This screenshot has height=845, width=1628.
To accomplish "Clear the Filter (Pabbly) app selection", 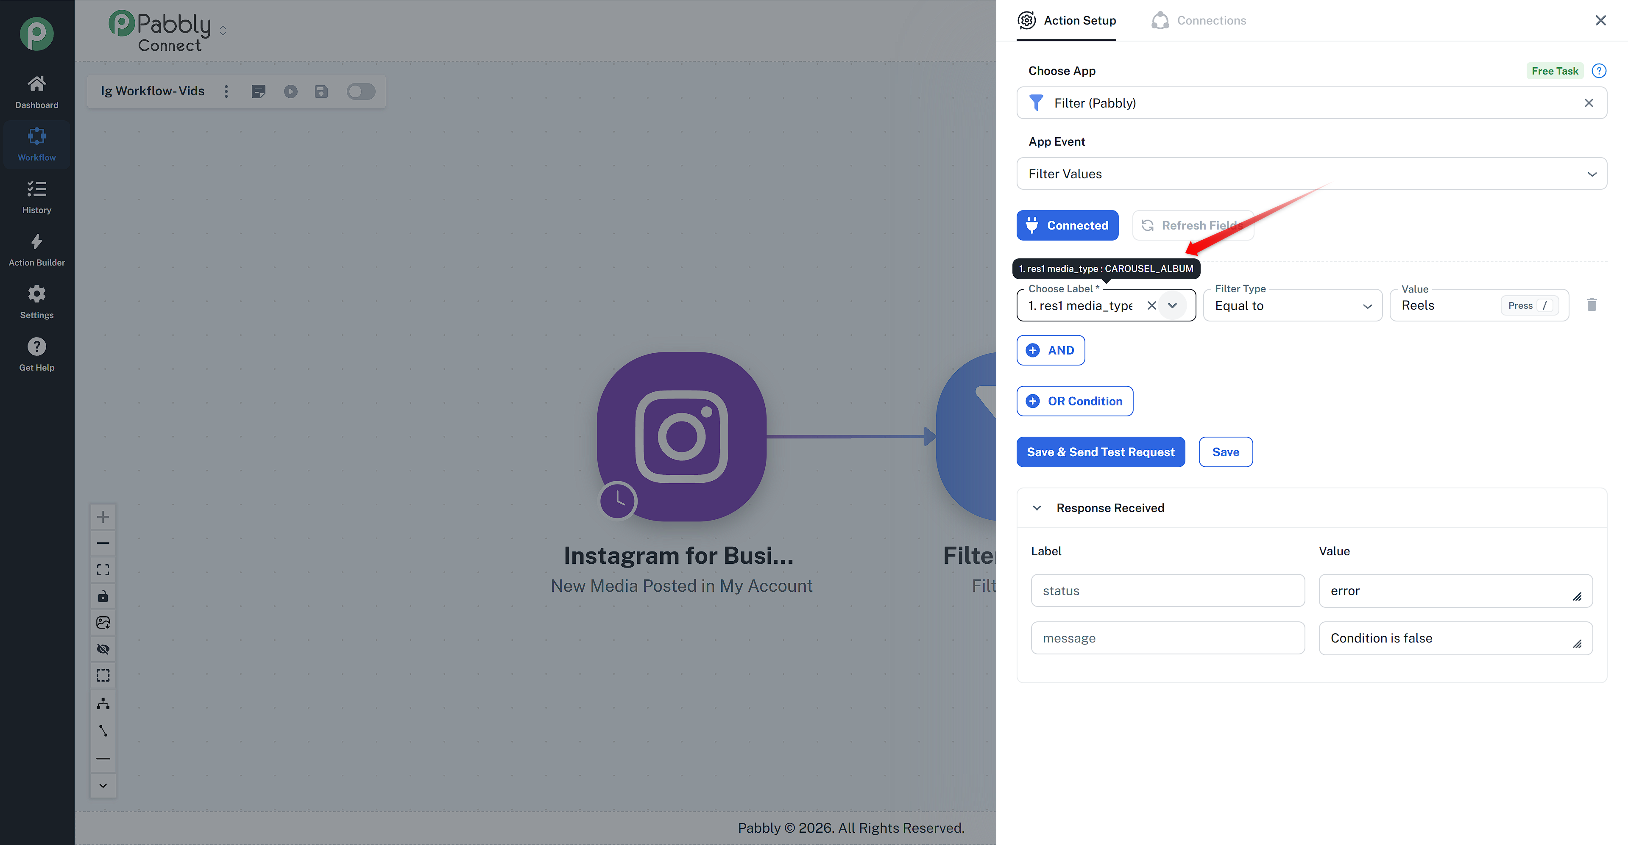I will click(x=1589, y=103).
